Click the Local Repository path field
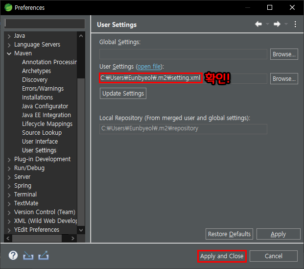 tap(183, 129)
